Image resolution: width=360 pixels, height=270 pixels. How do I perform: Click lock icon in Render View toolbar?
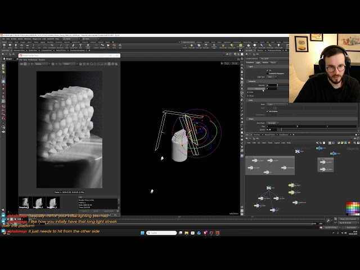point(80,64)
